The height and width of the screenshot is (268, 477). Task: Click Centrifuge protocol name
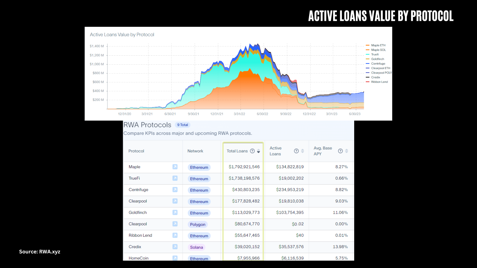(138, 190)
